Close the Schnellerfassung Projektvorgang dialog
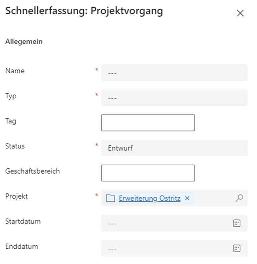Screen dimensions: 257x264 (x=240, y=13)
